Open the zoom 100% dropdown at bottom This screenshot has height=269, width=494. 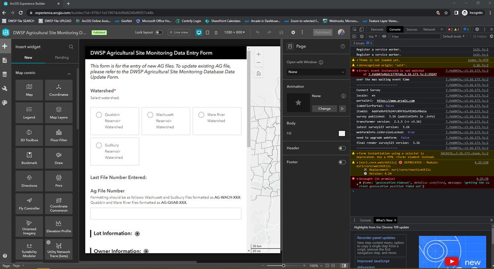pos(315,266)
